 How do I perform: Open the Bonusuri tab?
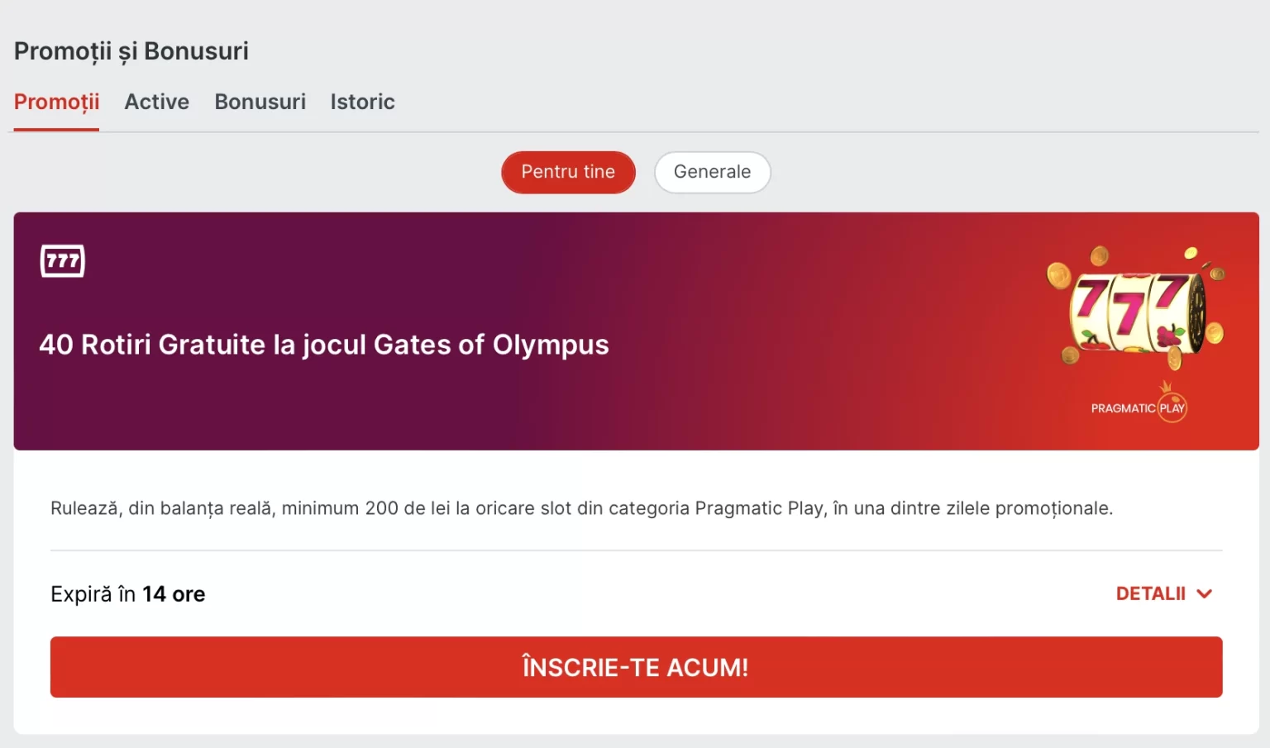pyautogui.click(x=260, y=102)
